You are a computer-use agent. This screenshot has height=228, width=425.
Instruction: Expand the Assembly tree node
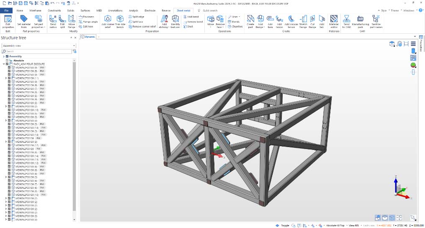4,56
